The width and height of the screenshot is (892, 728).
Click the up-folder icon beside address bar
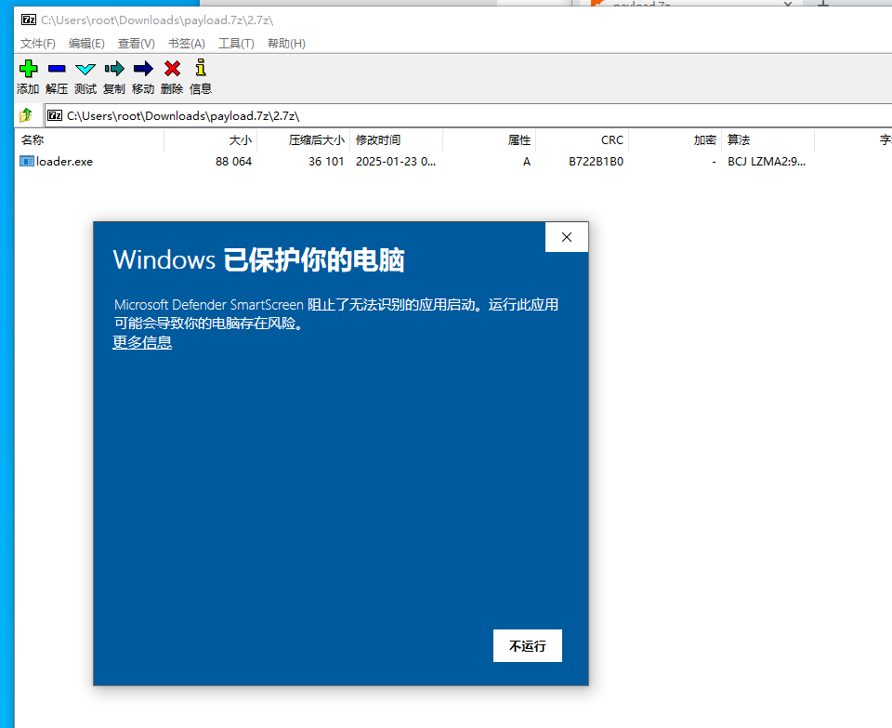26,116
